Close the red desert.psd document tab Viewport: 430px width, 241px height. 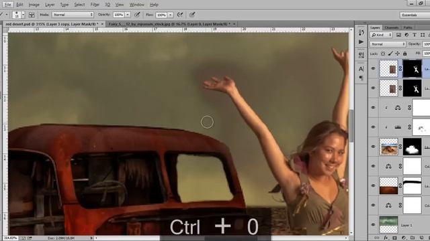[x=103, y=24]
